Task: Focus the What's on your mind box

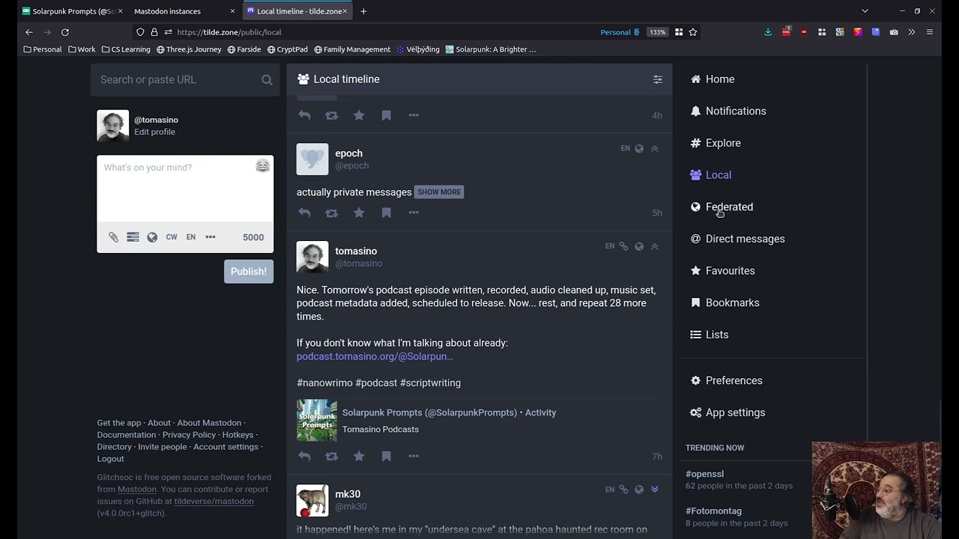Action: coord(185,189)
